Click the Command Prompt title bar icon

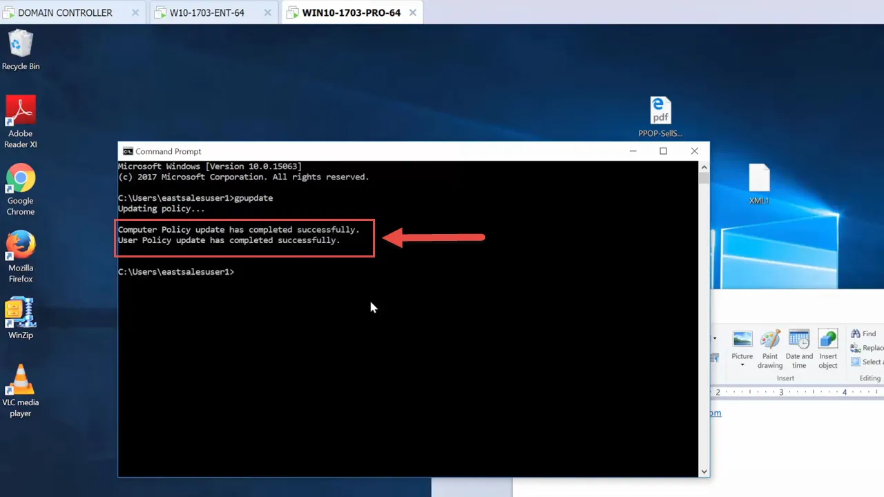[128, 151]
